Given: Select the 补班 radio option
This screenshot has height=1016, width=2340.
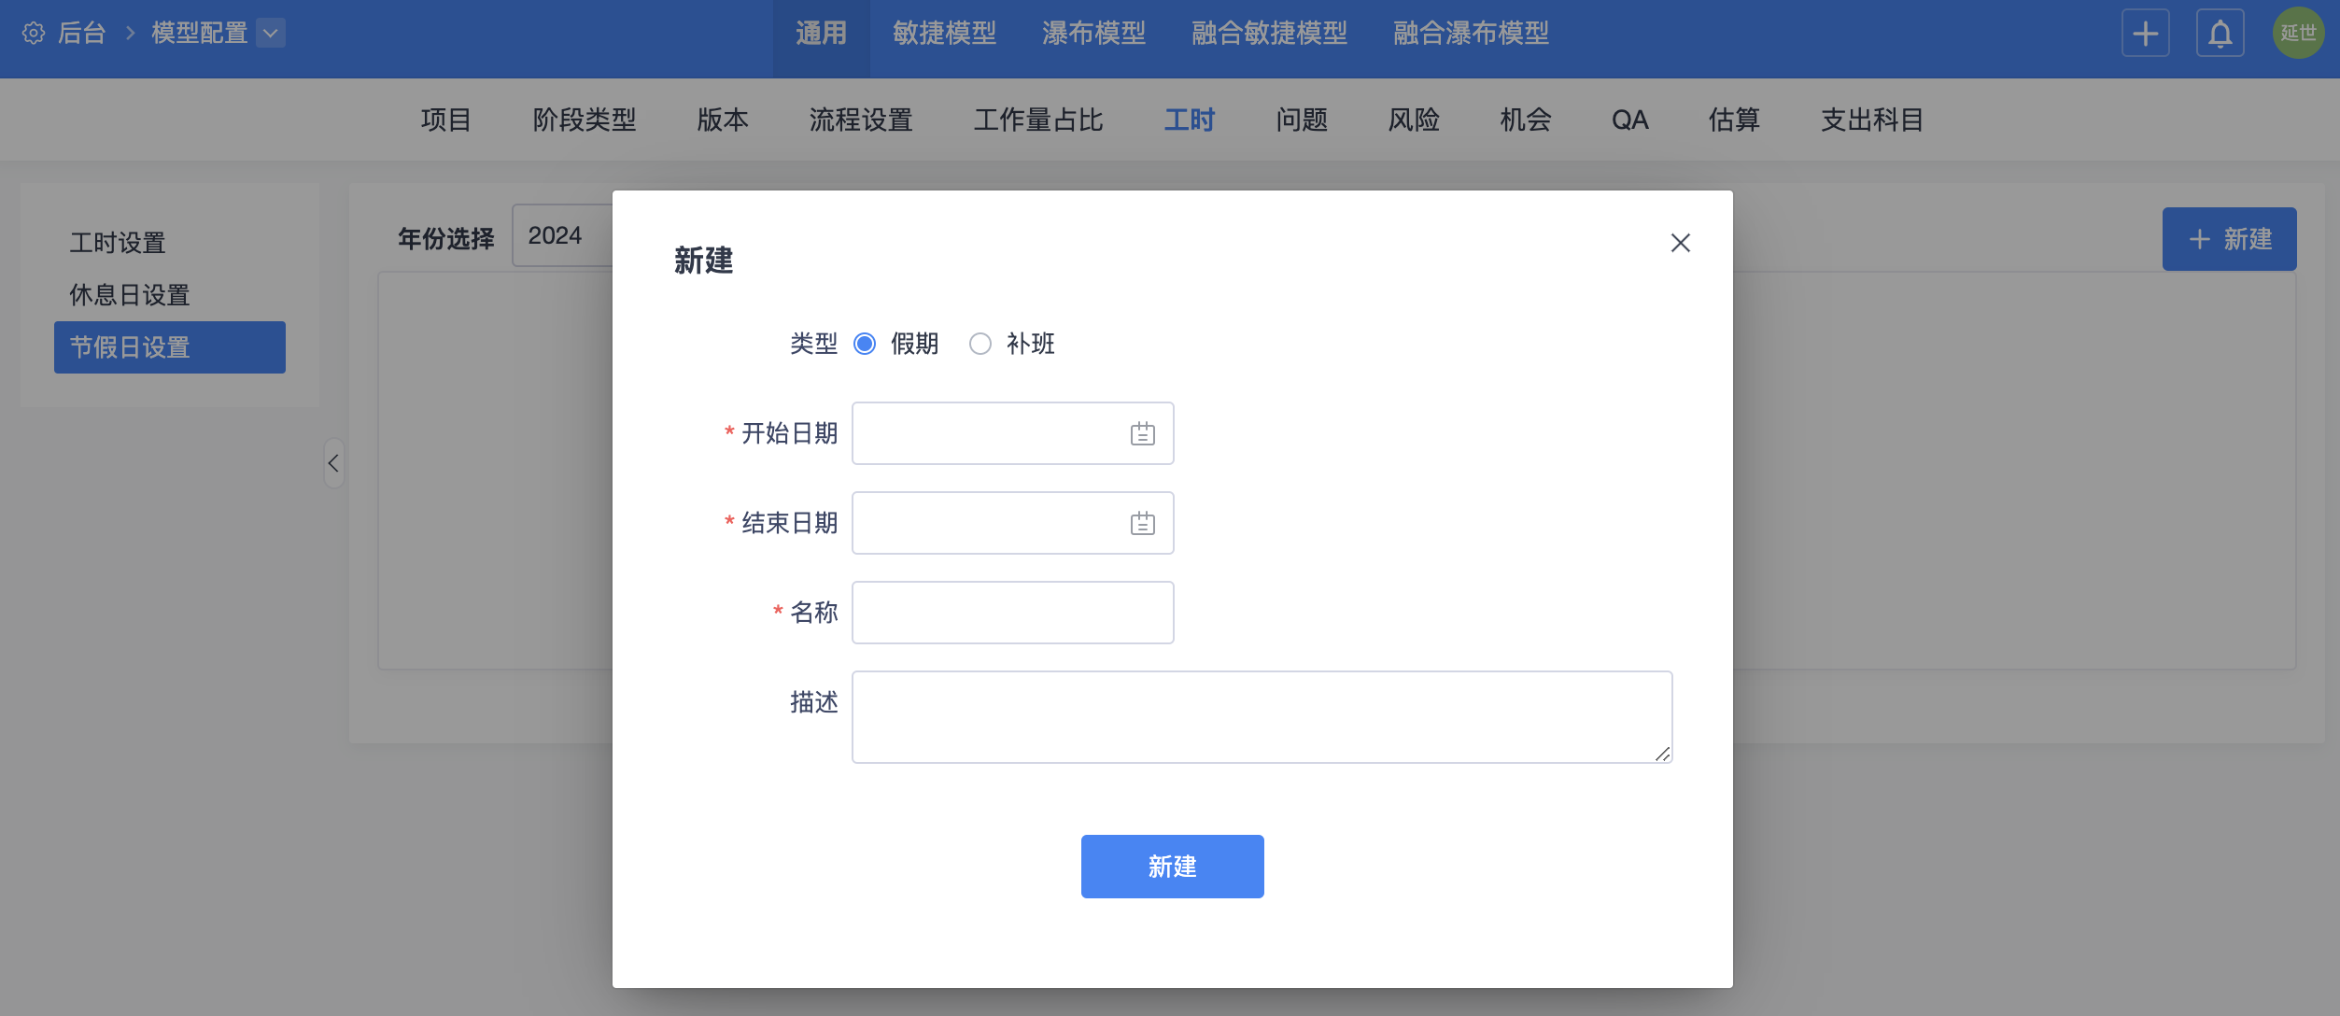Looking at the screenshot, I should 980,345.
